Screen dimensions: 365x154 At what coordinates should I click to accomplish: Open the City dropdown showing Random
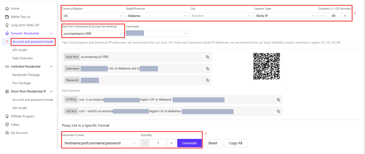tap(221, 16)
